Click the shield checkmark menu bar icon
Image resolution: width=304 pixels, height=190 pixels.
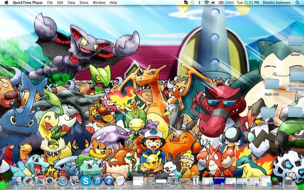pyautogui.click(x=186, y=2)
